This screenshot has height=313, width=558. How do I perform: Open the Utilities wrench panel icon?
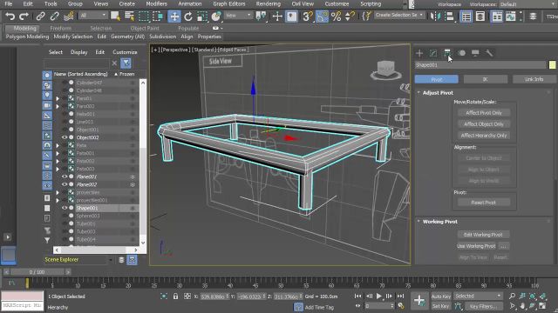click(x=489, y=53)
